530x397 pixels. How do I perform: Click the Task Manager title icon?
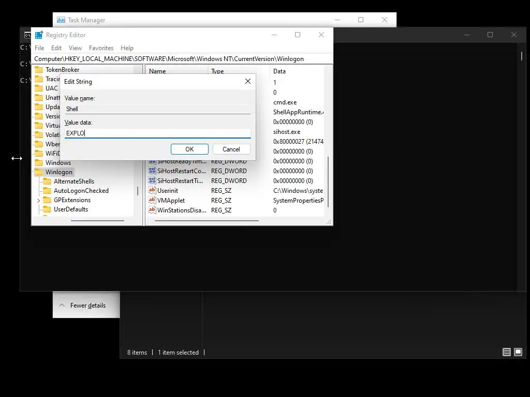pos(61,20)
